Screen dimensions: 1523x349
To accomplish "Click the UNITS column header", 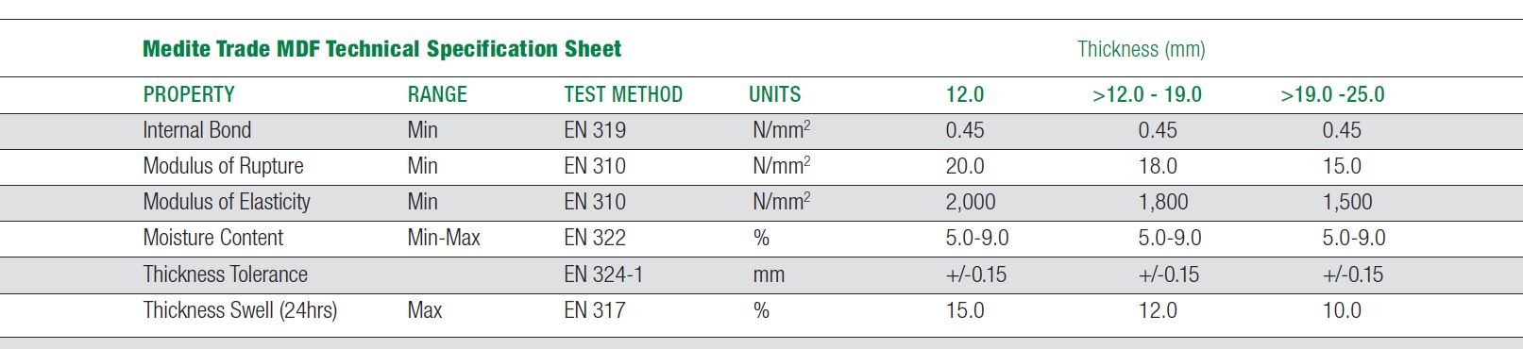I will tap(775, 94).
